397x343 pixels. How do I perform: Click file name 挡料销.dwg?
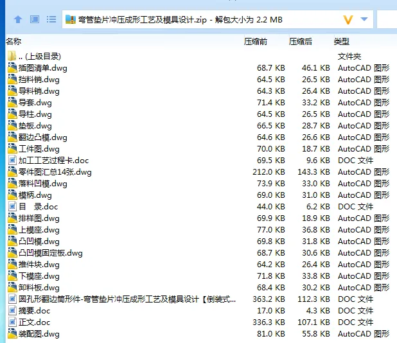coord(39,80)
